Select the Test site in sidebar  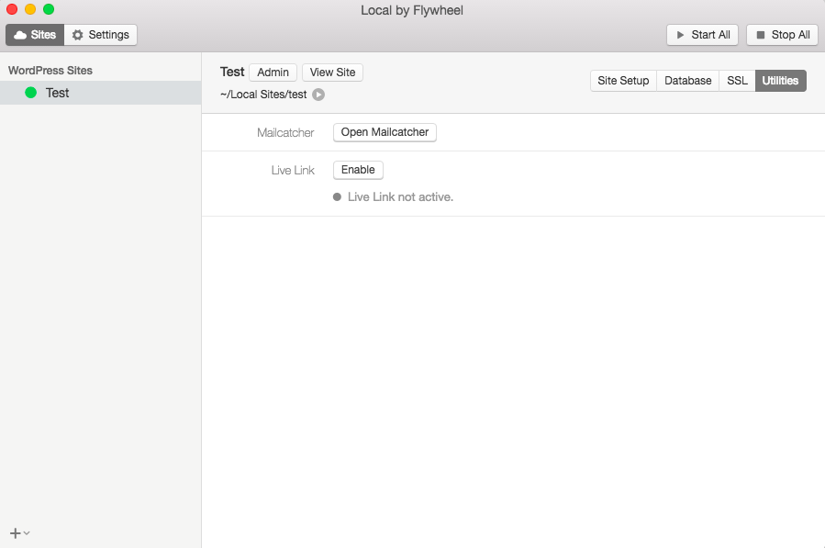pos(101,93)
